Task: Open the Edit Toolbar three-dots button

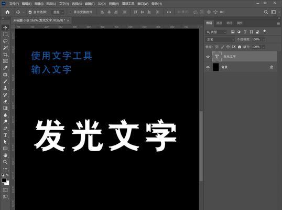Action: [5, 169]
